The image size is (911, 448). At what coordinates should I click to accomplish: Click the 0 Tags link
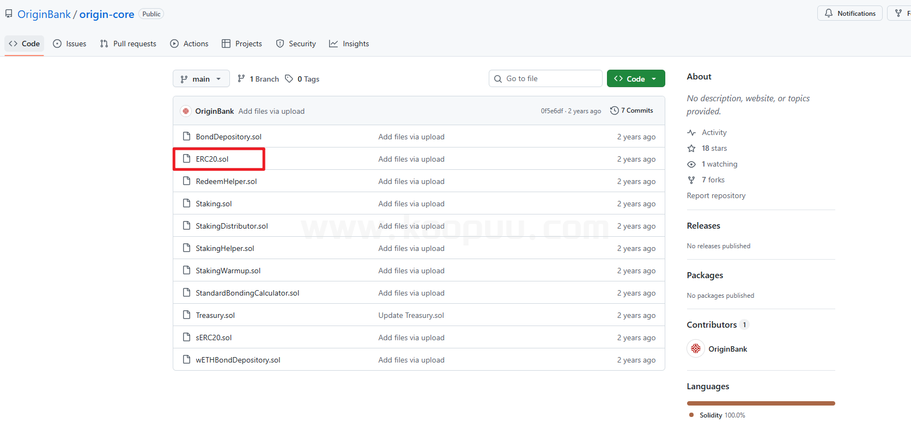pyautogui.click(x=302, y=79)
